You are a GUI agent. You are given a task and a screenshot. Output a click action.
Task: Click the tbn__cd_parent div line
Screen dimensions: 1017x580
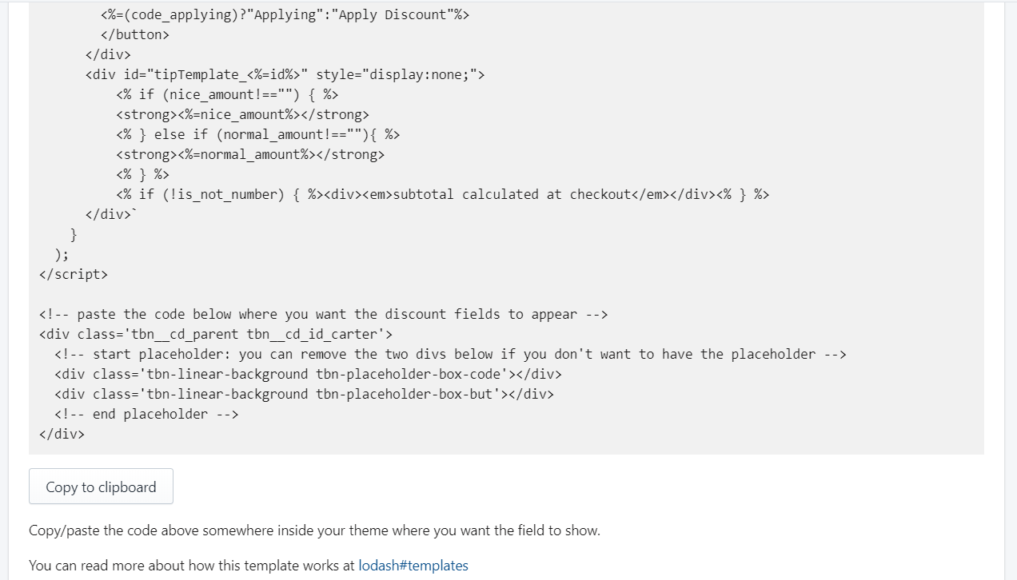coord(215,335)
